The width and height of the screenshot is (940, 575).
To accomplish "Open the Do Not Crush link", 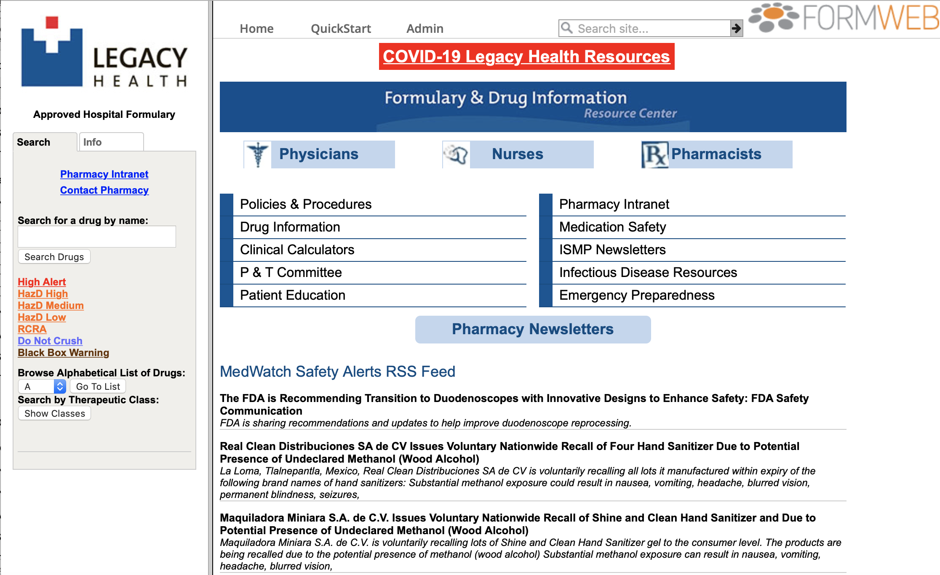I will coord(50,341).
